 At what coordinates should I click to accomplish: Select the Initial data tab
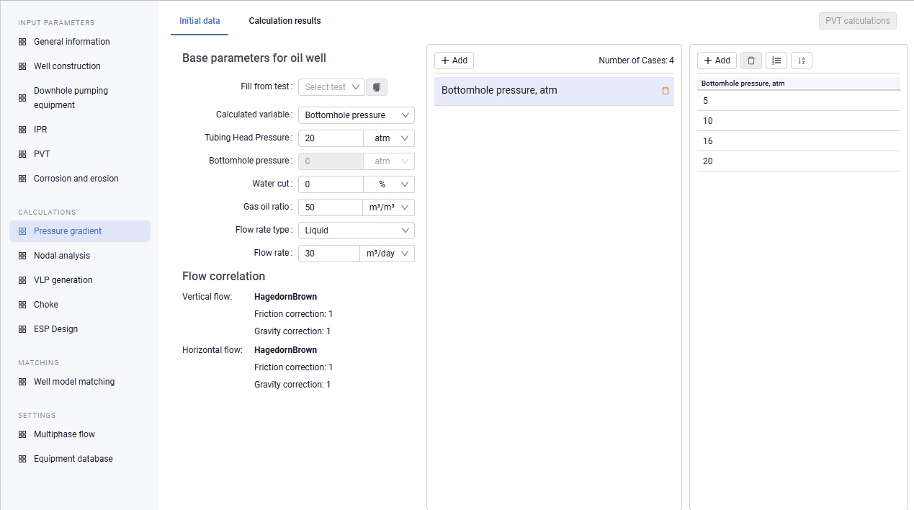coord(200,21)
